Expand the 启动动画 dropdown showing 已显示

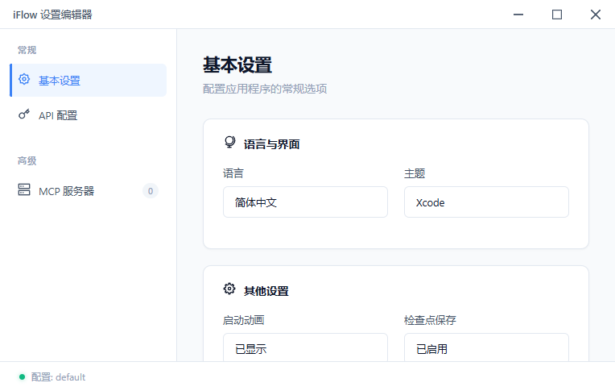click(305, 348)
